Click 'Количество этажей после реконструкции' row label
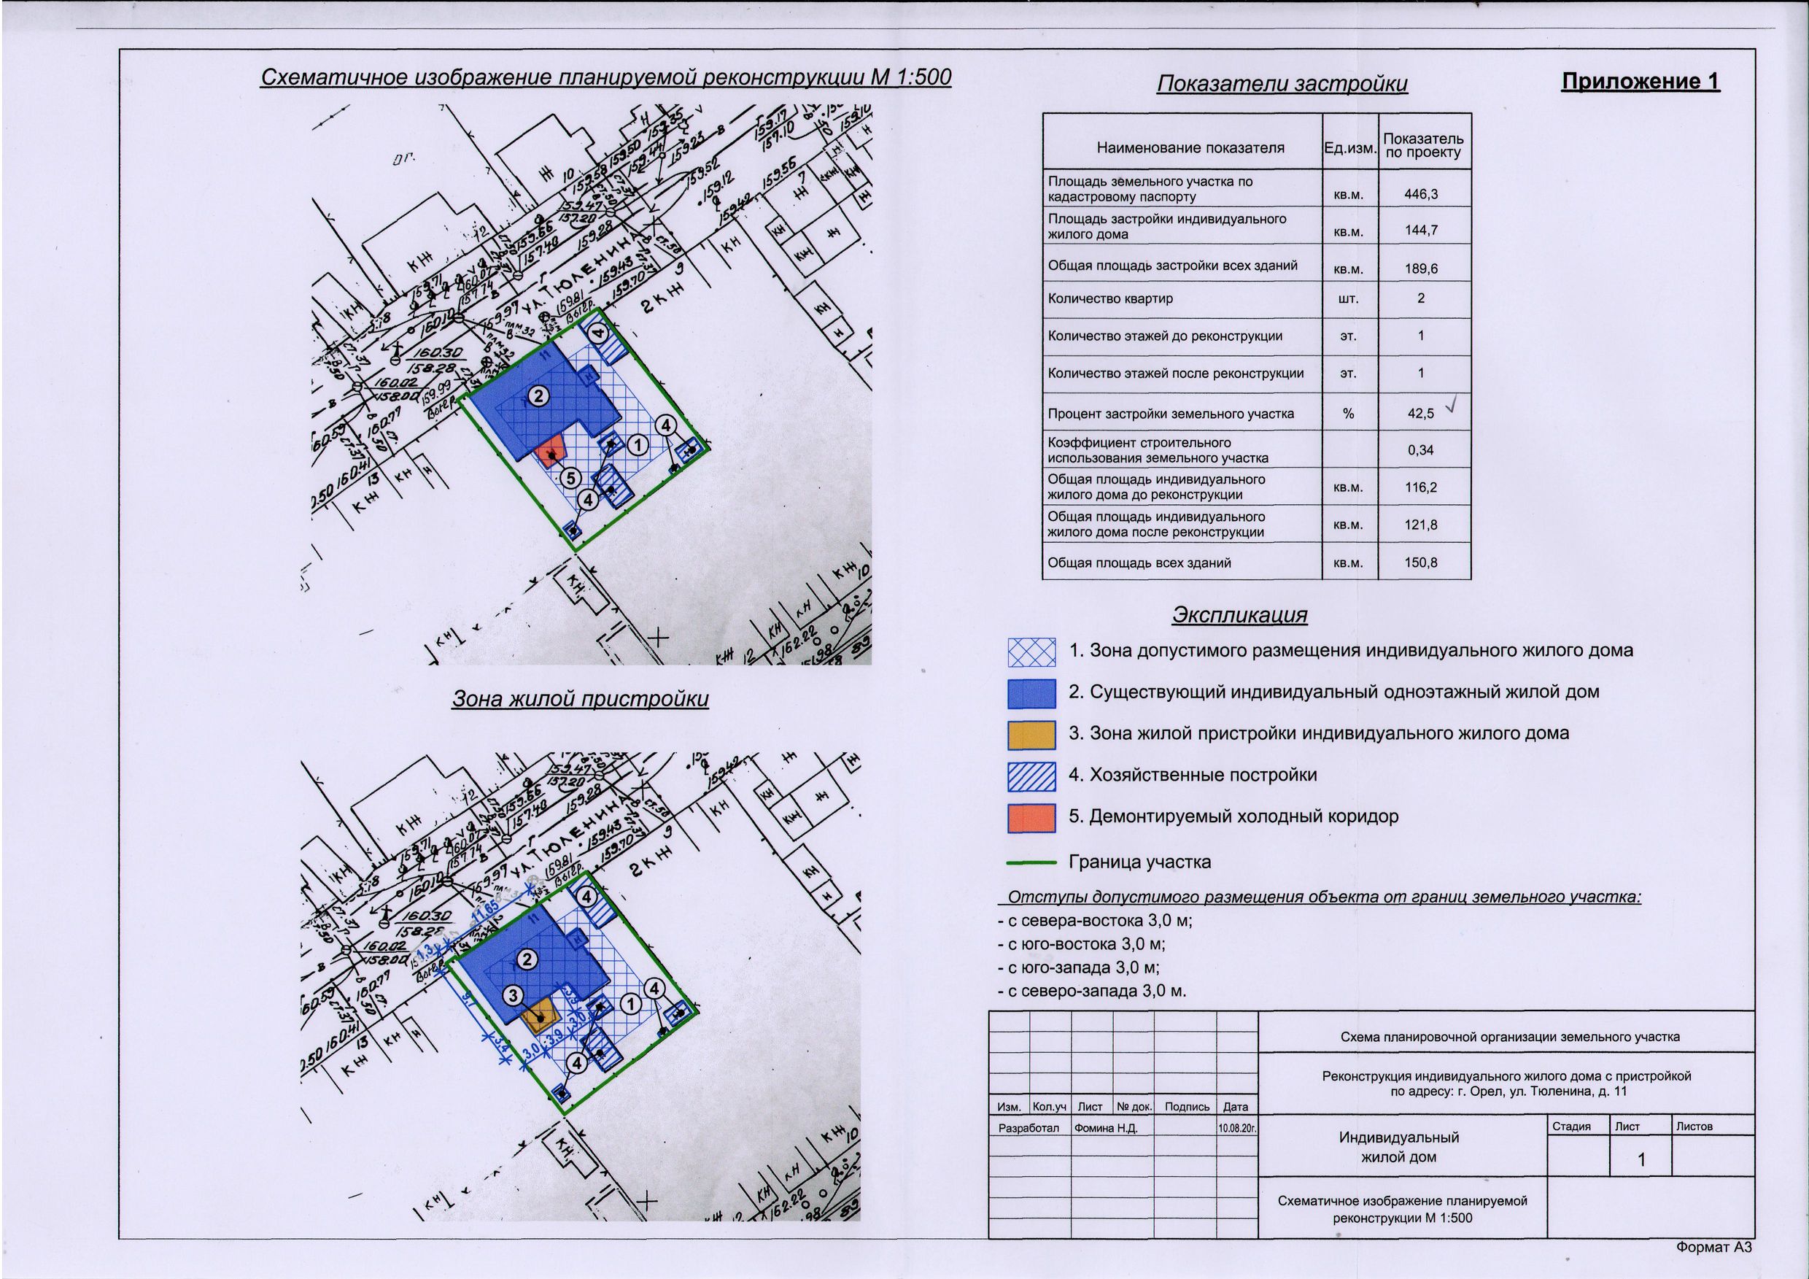The width and height of the screenshot is (1809, 1279). pyautogui.click(x=1176, y=374)
